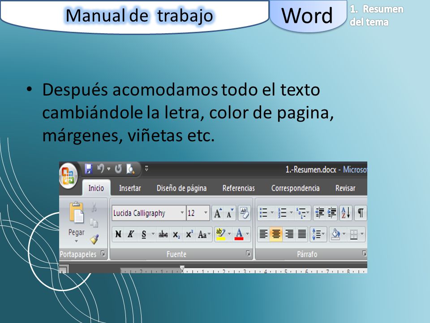430x323 pixels.
Task: Expand the Pegar options arrow
Action: (x=77, y=241)
